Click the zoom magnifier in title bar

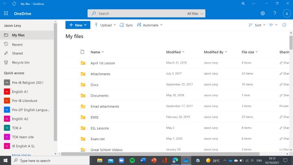pos(243,4)
